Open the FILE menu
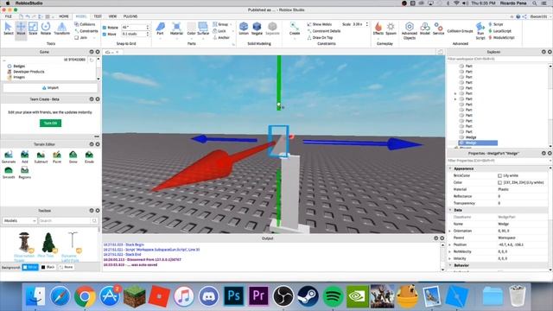Image resolution: width=553 pixels, height=311 pixels. tap(9, 16)
